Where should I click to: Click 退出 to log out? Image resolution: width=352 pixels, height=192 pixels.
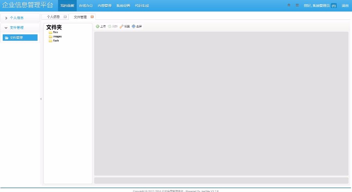pyautogui.click(x=345, y=5)
